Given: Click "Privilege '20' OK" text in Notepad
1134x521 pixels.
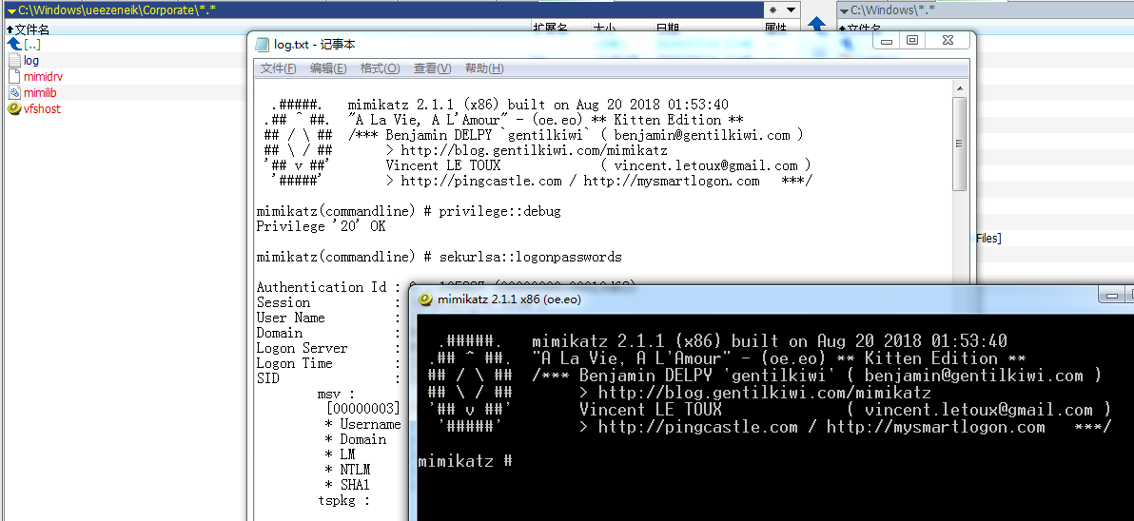Looking at the screenshot, I should pyautogui.click(x=322, y=227).
